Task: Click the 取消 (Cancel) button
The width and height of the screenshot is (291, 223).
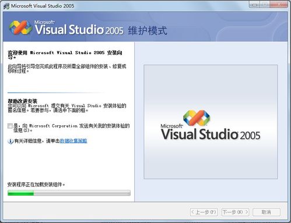Action: [267, 212]
